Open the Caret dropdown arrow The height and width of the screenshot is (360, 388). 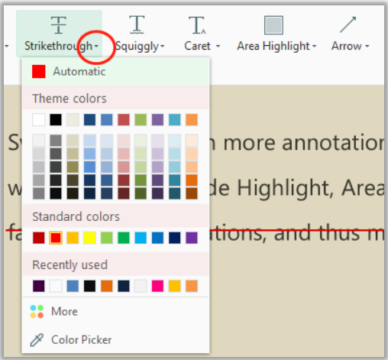tap(218, 46)
